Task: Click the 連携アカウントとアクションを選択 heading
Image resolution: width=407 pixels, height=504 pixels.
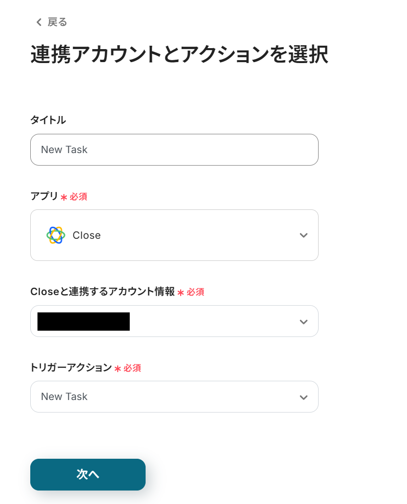Action: (x=179, y=55)
